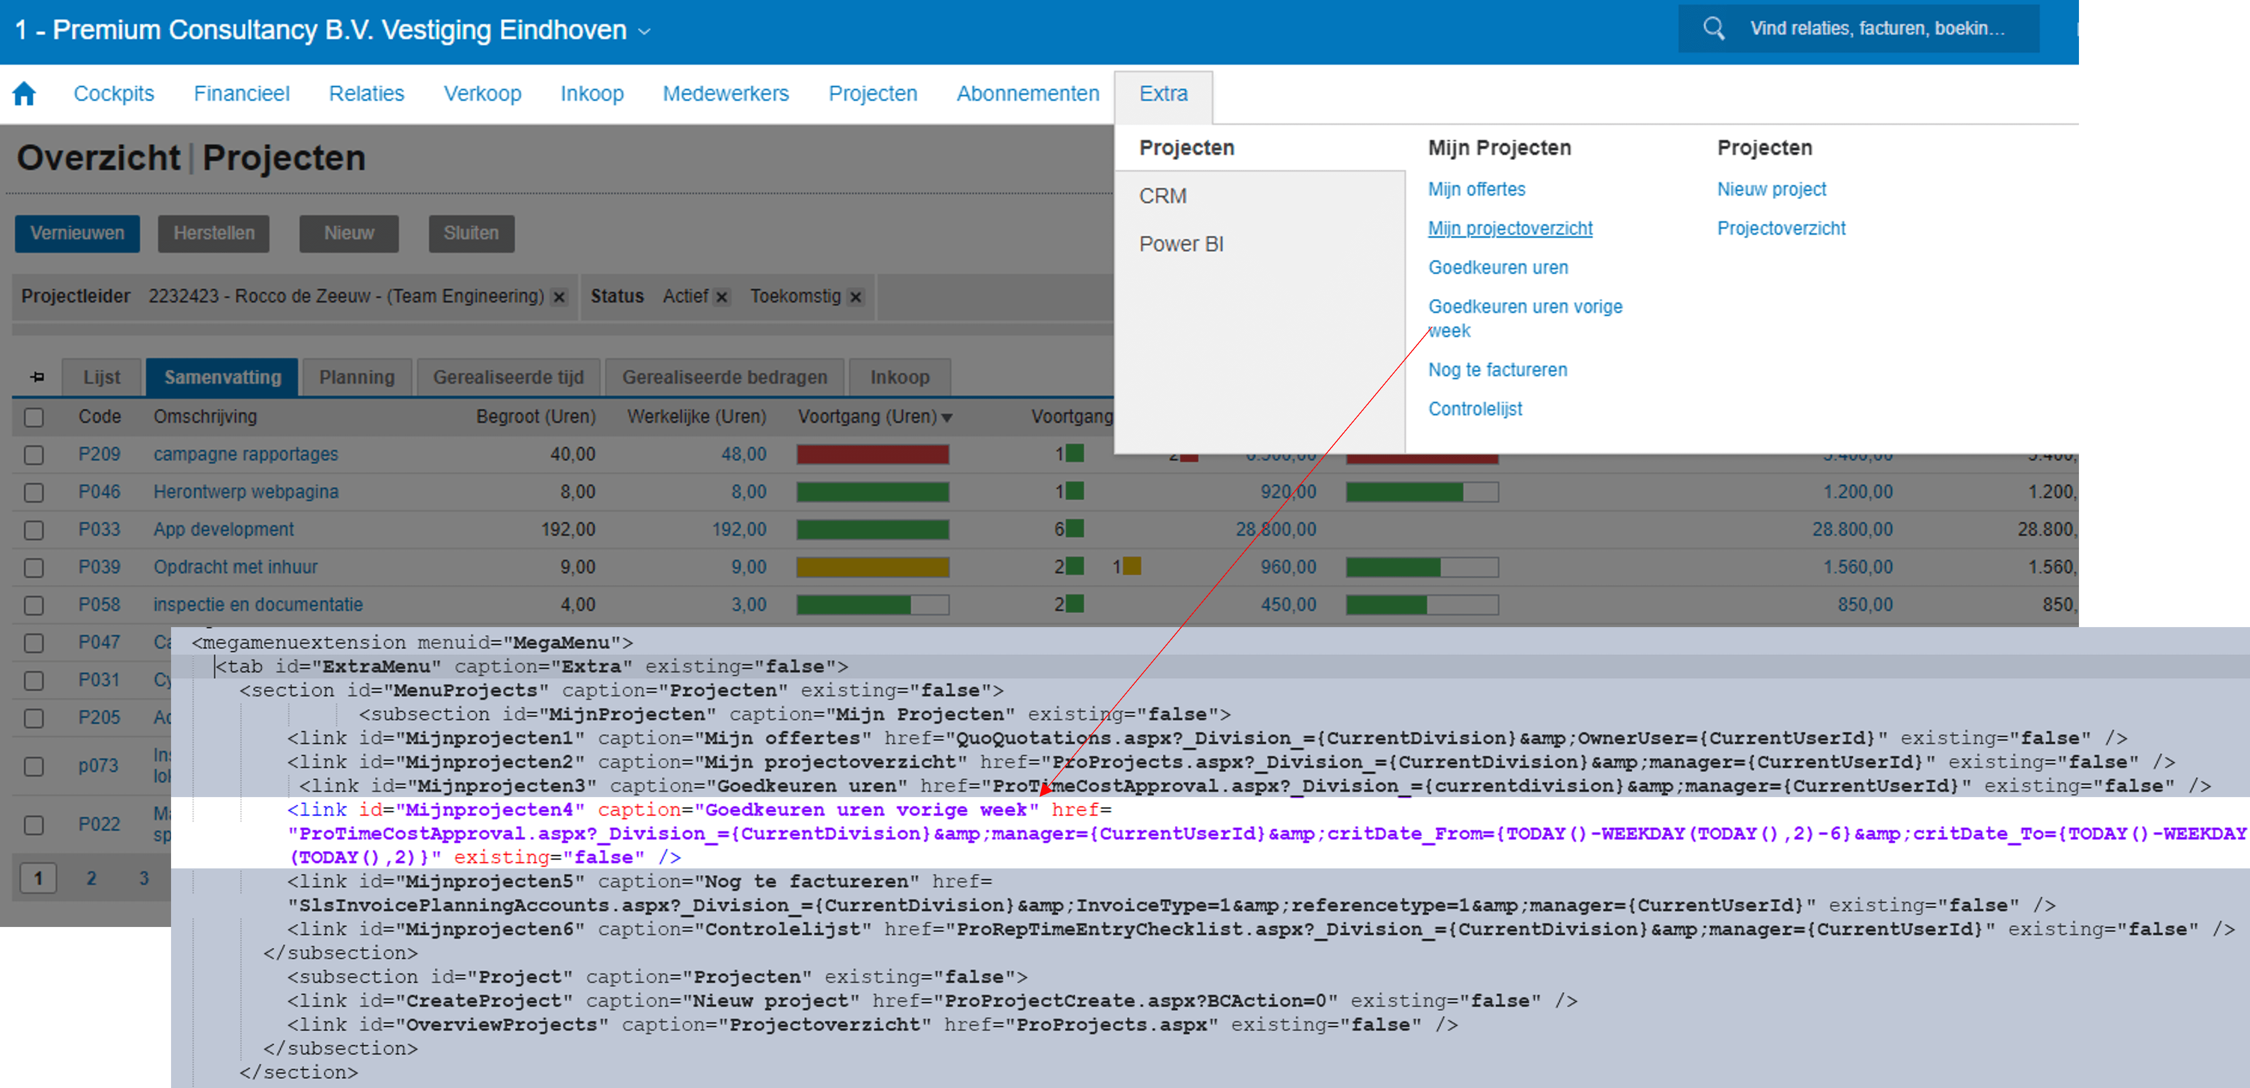This screenshot has width=2250, height=1088.
Task: Click the sort arrow on Voortgang (Uren) column
Action: click(x=947, y=417)
